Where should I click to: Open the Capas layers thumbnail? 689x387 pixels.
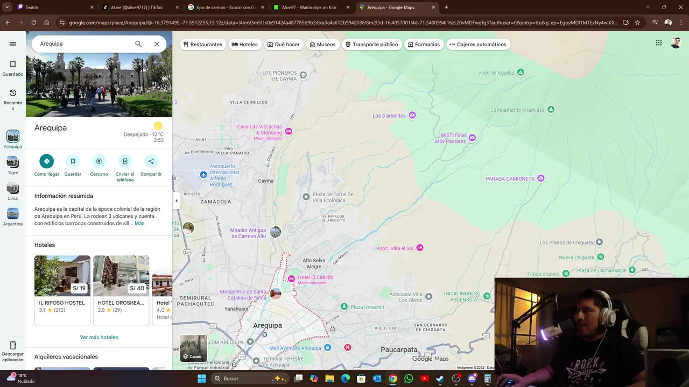pyautogui.click(x=193, y=348)
